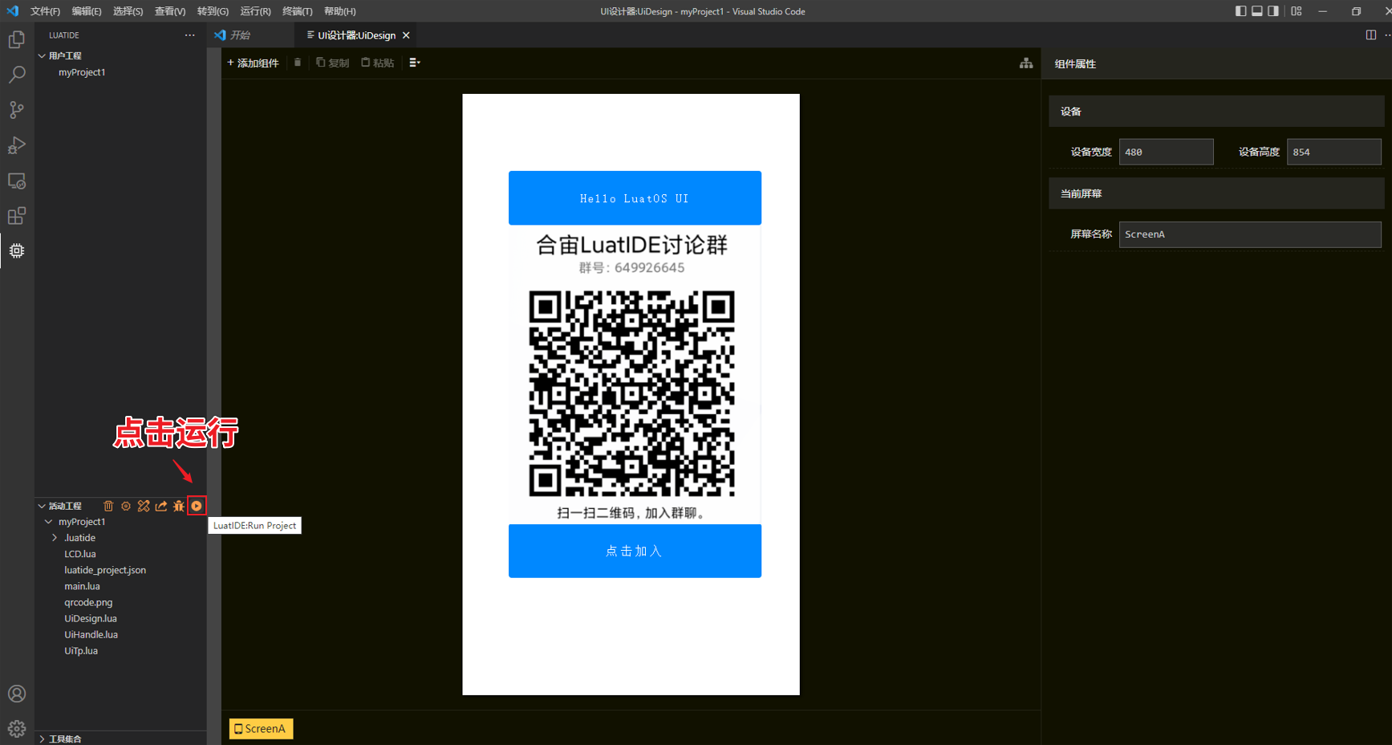Open the Source Control view

pyautogui.click(x=17, y=110)
